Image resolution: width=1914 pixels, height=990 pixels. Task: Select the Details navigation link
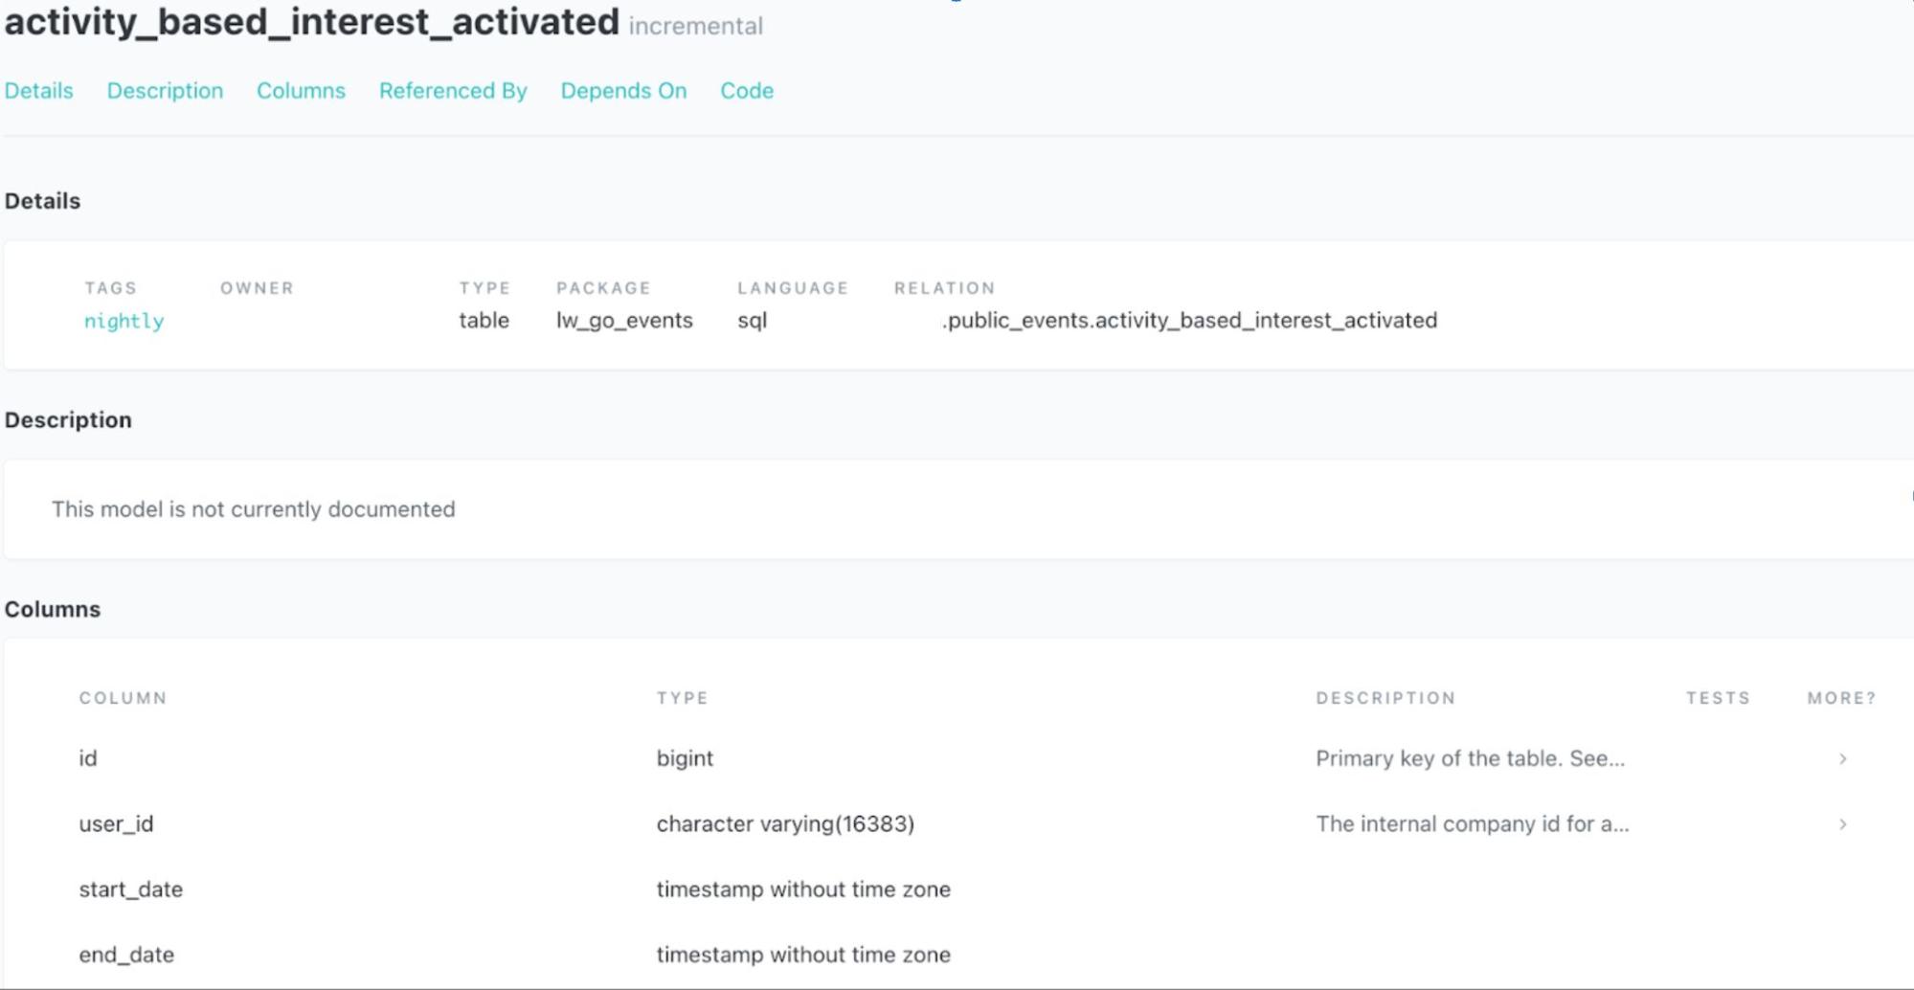[x=38, y=91]
